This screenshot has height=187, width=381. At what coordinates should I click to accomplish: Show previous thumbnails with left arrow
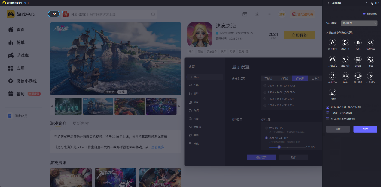click(x=52, y=106)
